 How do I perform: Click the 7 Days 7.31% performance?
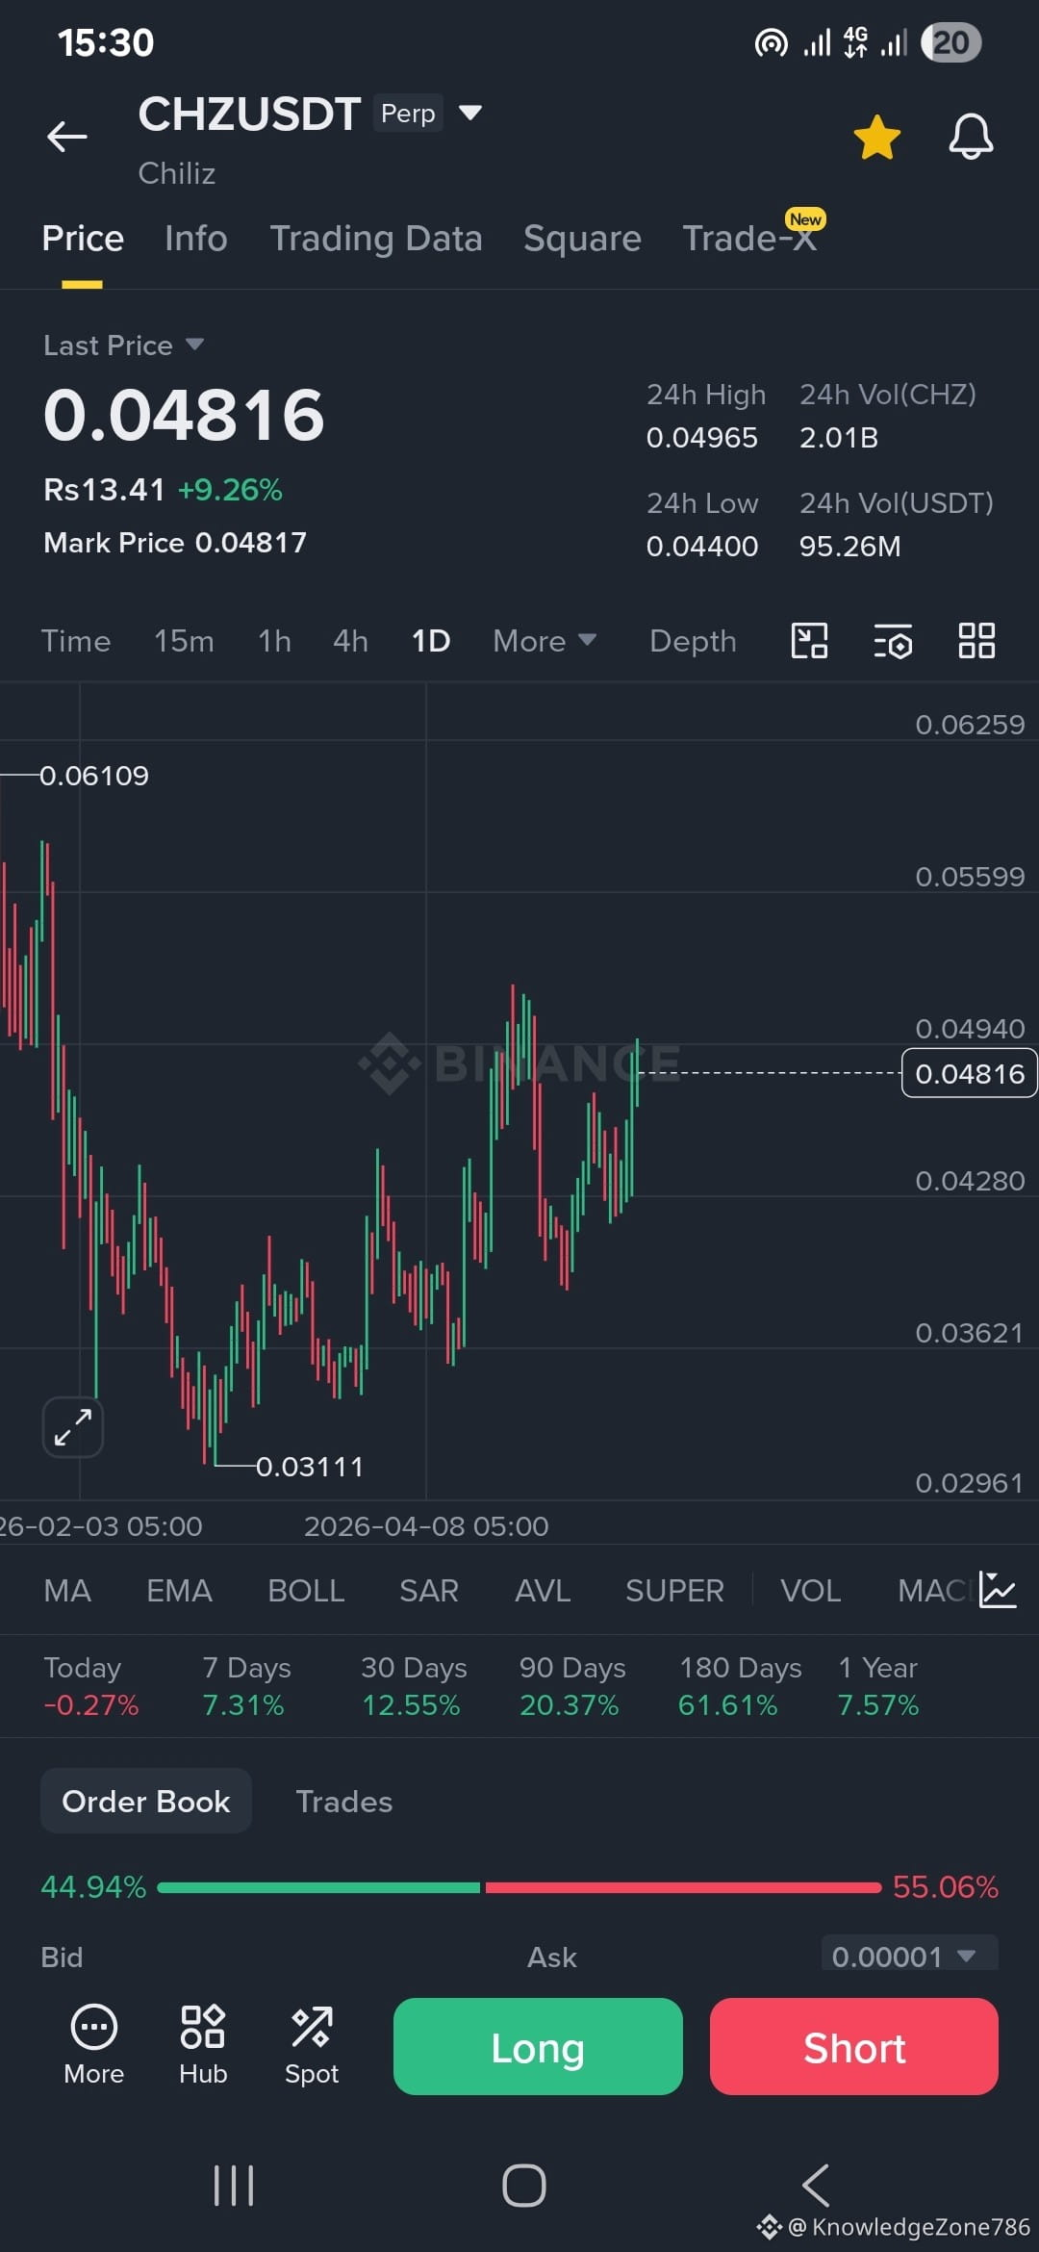click(246, 1686)
